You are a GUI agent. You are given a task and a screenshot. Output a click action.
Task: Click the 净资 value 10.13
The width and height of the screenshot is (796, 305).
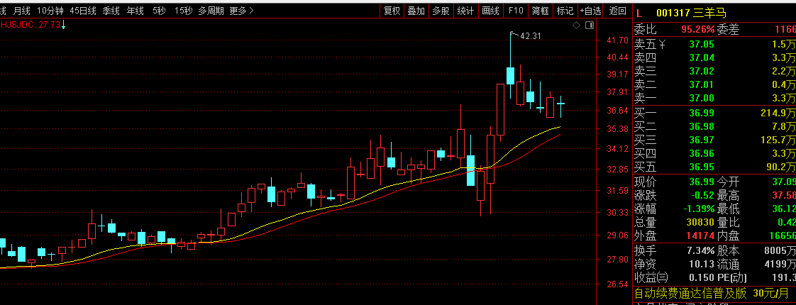coord(701,264)
